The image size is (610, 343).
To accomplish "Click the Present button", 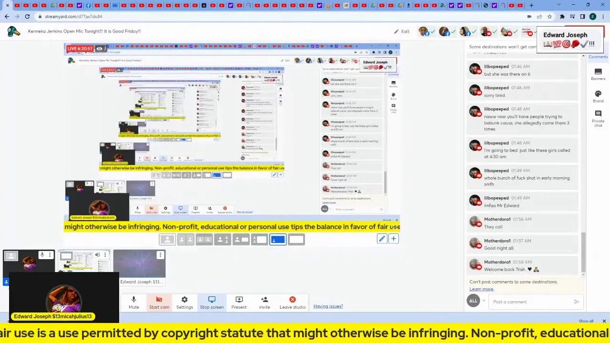I will coord(239,303).
